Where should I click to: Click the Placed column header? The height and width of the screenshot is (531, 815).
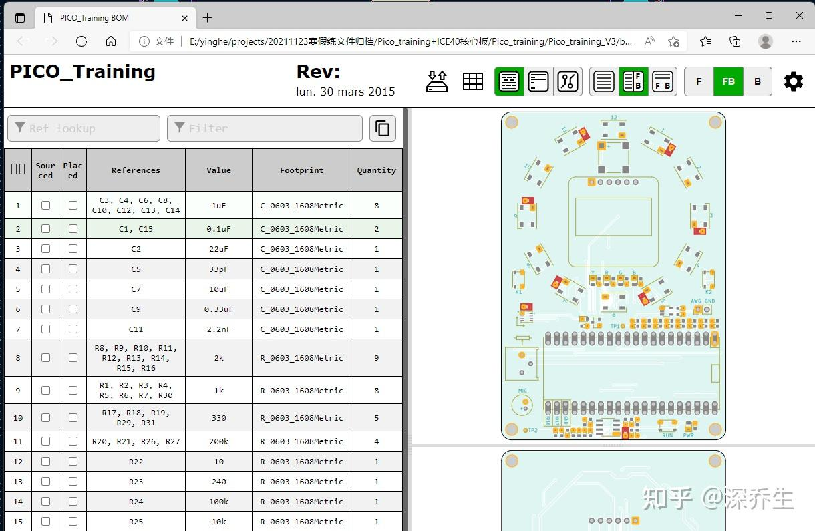click(73, 170)
